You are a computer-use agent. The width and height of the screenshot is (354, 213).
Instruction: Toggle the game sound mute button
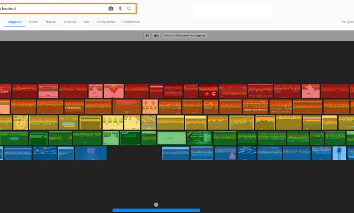coord(156,36)
